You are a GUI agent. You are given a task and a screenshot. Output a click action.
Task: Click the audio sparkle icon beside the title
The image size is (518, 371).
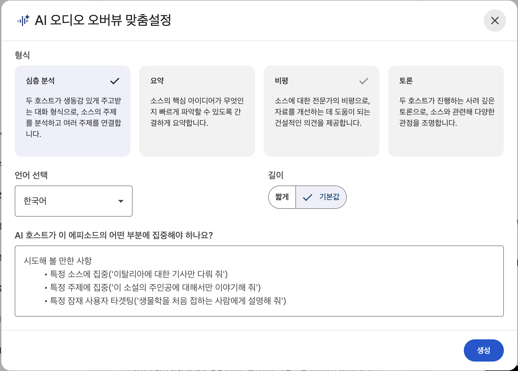pos(23,20)
